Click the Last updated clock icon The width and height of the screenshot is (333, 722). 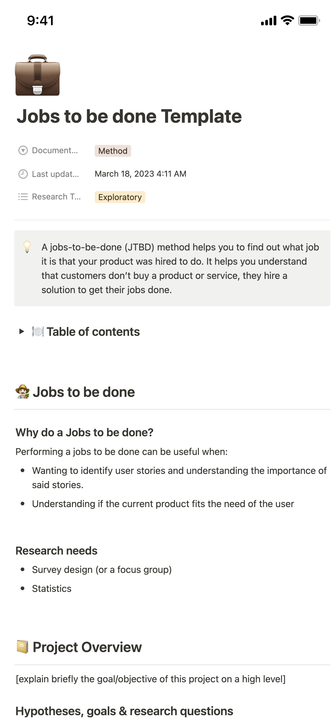pos(23,174)
